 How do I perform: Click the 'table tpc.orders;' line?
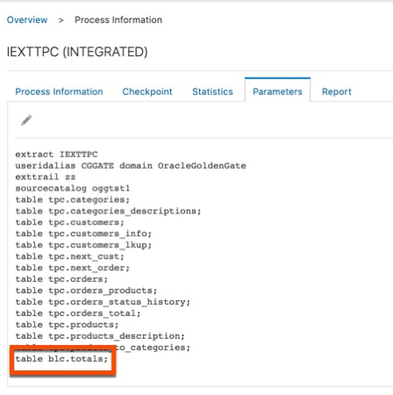click(61, 279)
